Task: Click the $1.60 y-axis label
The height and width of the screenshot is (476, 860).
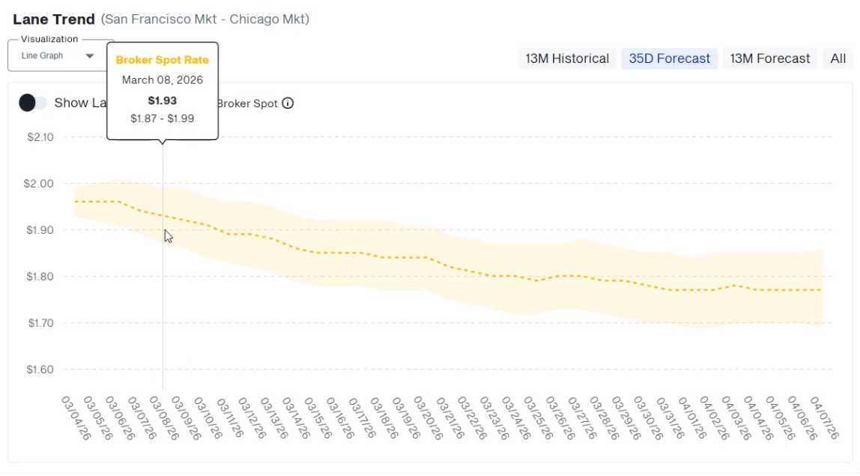Action: coord(40,370)
